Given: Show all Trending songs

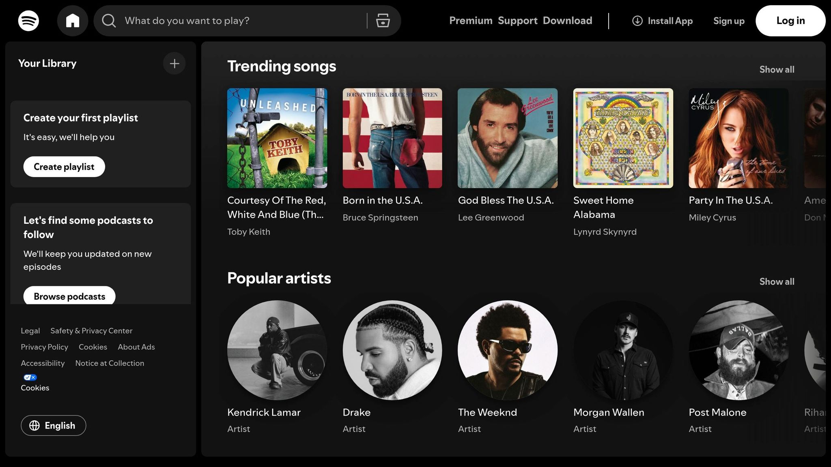Looking at the screenshot, I should (777, 69).
